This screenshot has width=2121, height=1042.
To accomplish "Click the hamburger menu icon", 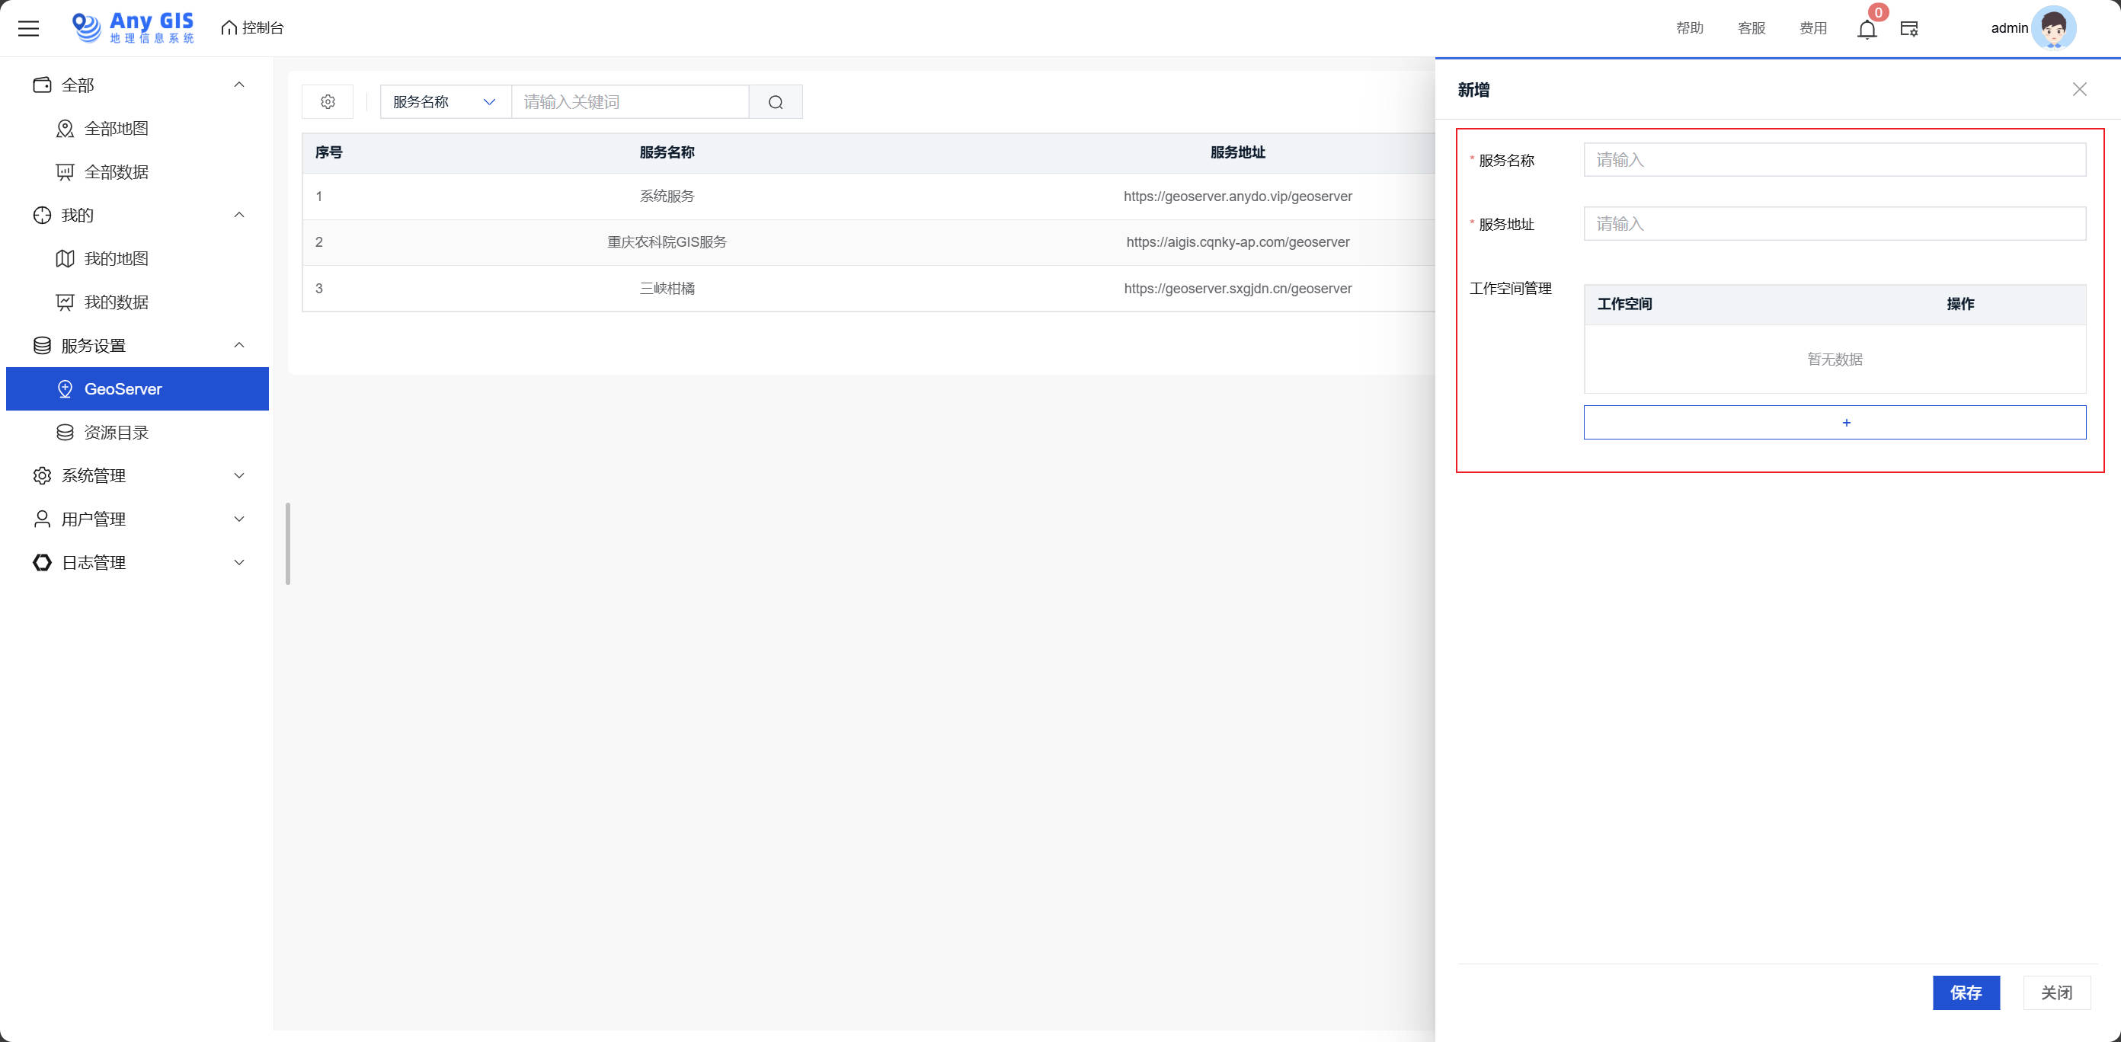I will [x=29, y=28].
